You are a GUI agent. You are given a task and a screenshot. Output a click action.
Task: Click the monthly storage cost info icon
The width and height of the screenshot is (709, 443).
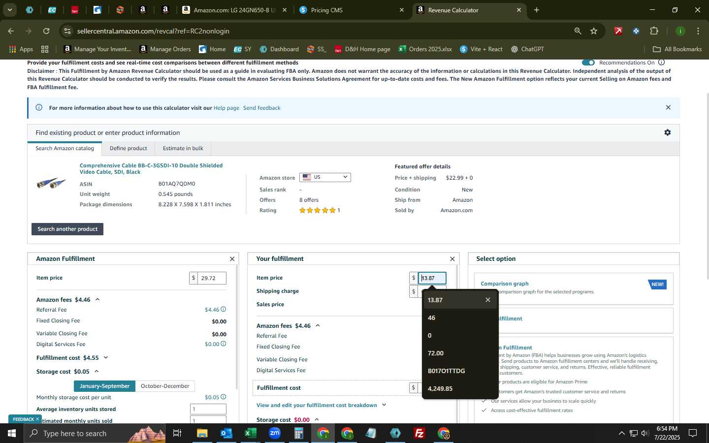click(223, 397)
